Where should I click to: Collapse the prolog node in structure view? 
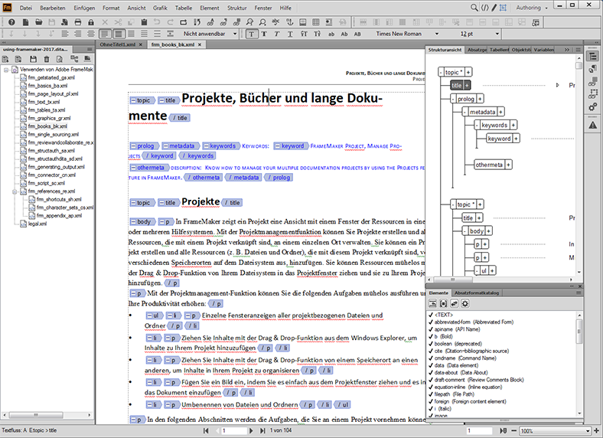453,99
